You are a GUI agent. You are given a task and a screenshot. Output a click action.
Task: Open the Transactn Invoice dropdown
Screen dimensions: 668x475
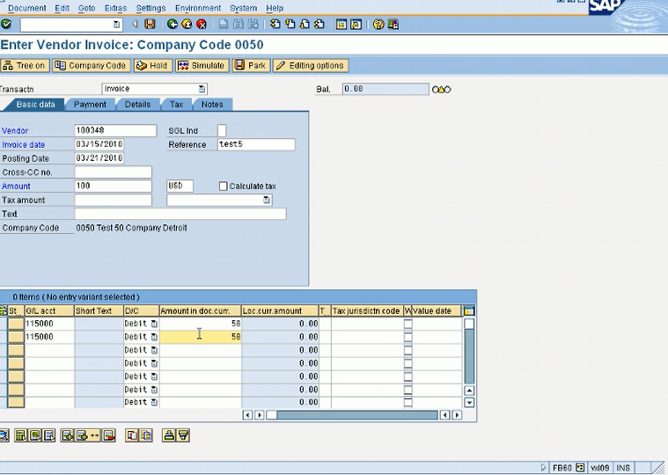pyautogui.click(x=202, y=89)
